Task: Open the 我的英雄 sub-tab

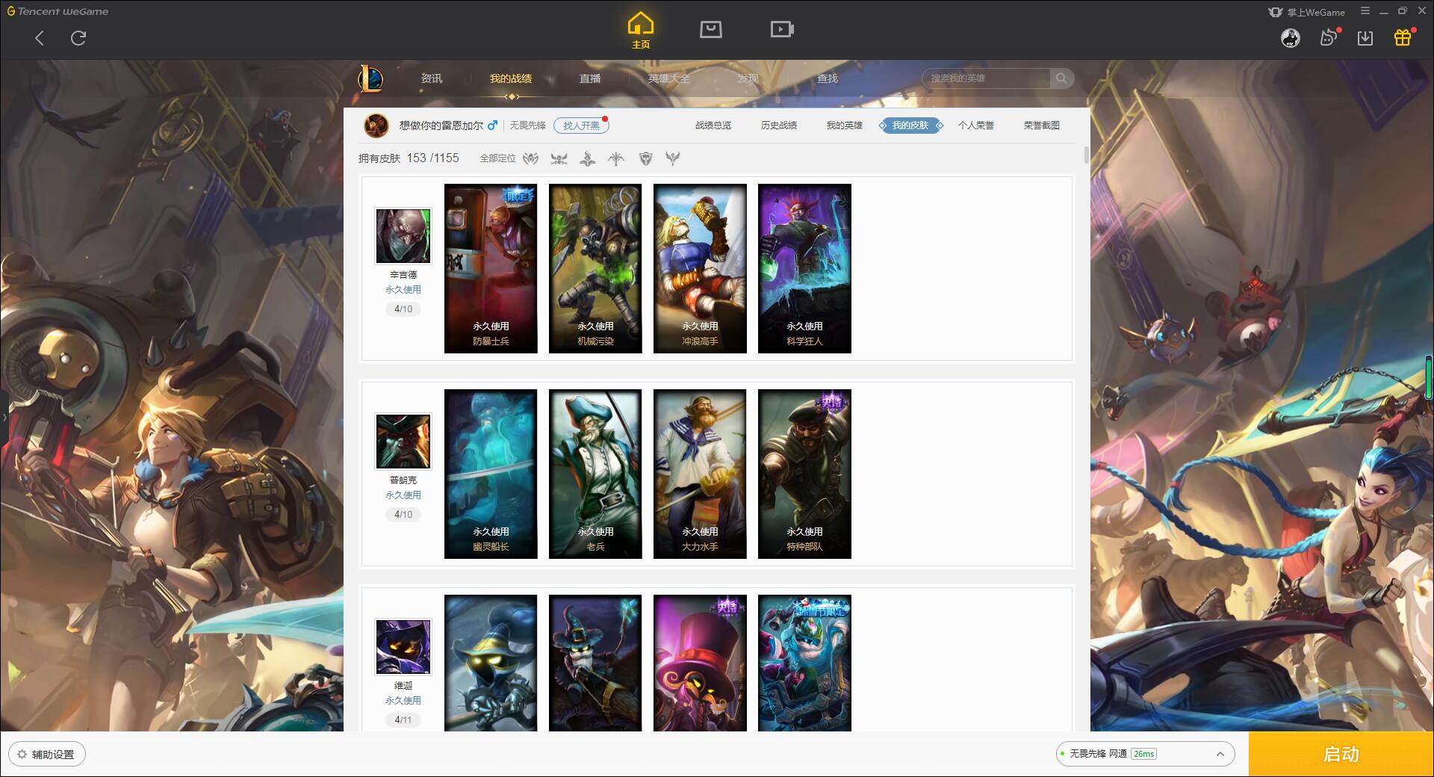Action: 845,126
